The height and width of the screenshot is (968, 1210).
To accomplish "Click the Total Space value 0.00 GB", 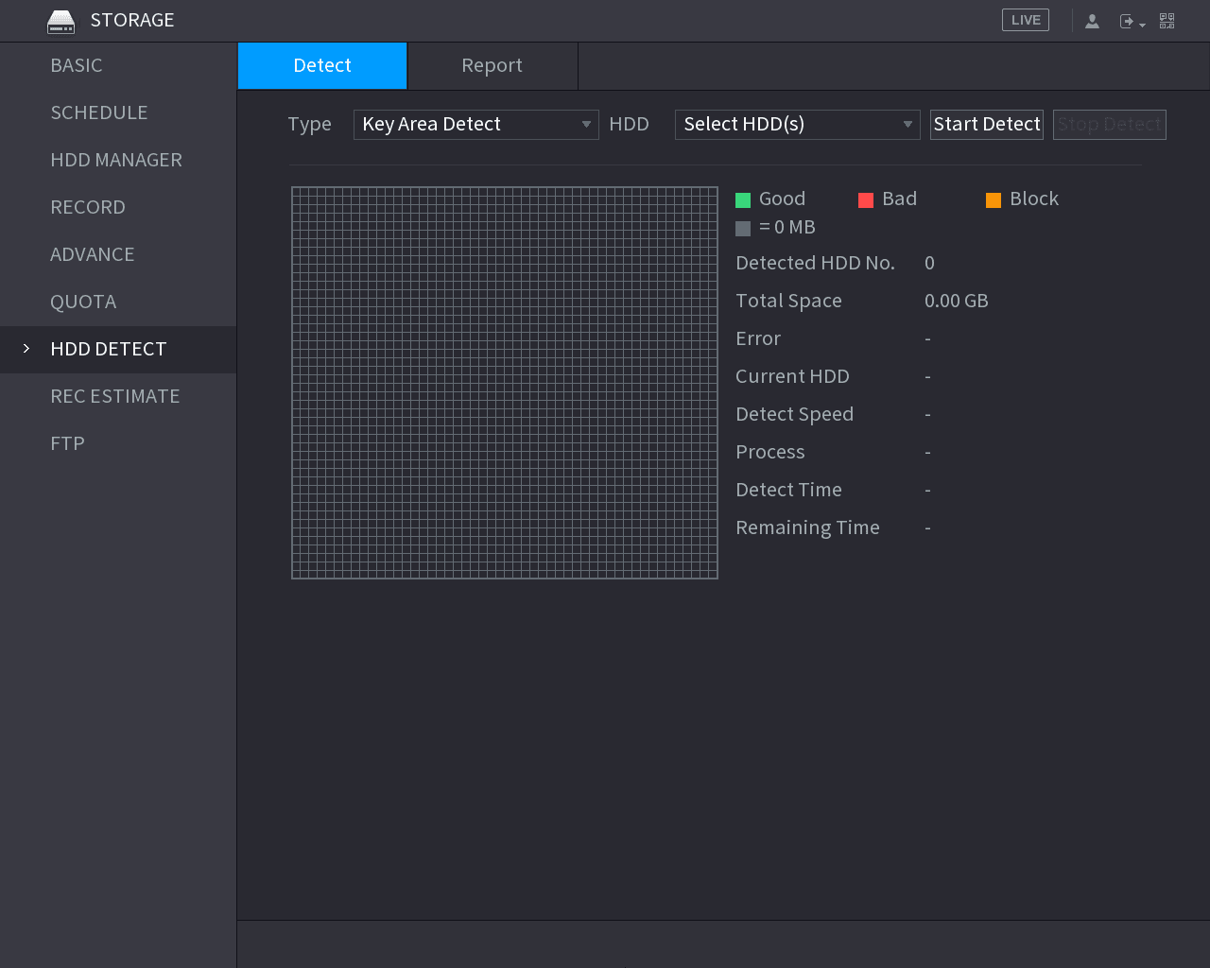I will coord(957,301).
